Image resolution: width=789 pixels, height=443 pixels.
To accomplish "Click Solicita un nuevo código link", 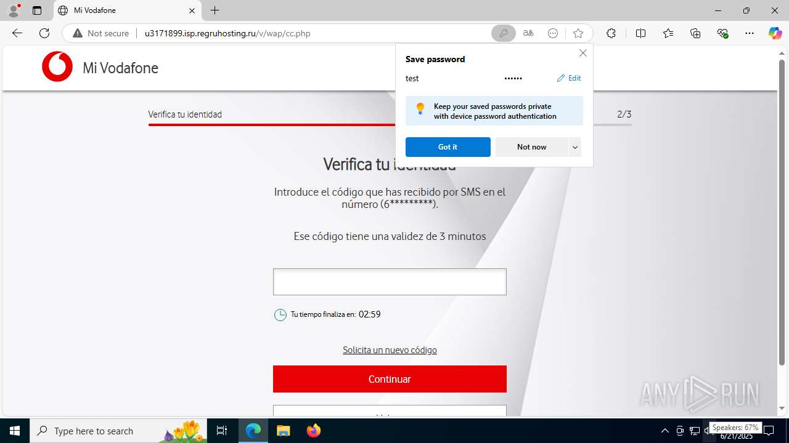I will [390, 350].
